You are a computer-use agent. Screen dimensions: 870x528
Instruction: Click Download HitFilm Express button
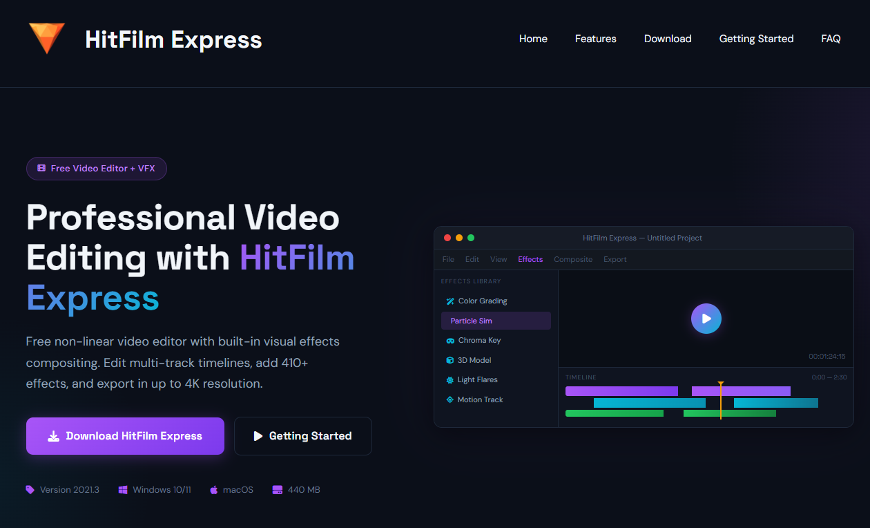(x=125, y=436)
